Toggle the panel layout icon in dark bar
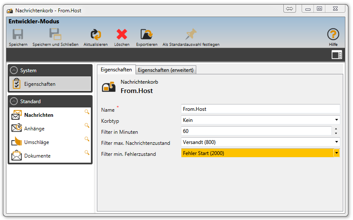Image resolution: width=353 pixels, height=220 pixels. click(x=336, y=54)
